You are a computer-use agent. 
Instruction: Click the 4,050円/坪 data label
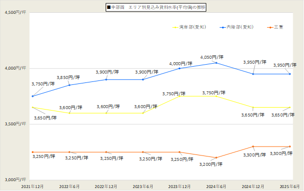pyautogui.click(x=212, y=57)
